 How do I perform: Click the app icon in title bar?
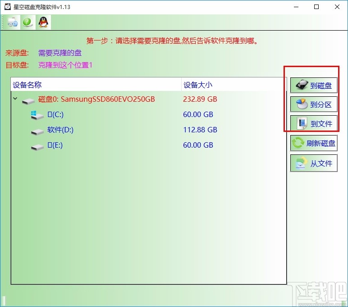8,7
